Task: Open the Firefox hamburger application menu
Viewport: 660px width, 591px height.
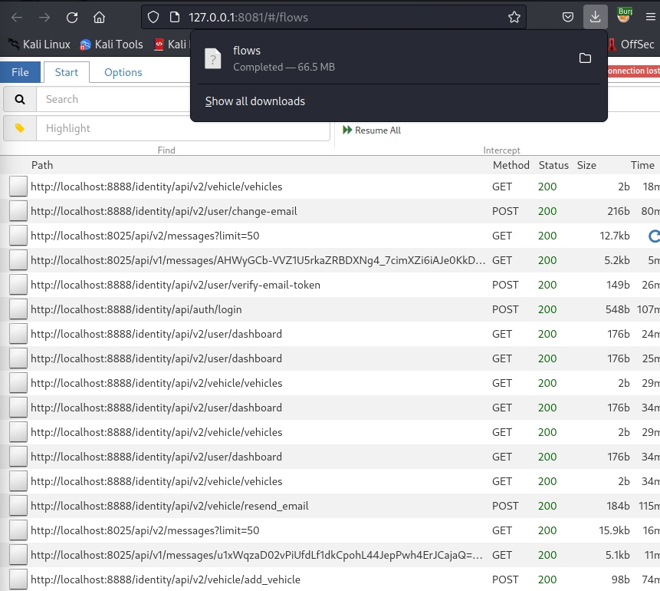Action: pos(650,17)
